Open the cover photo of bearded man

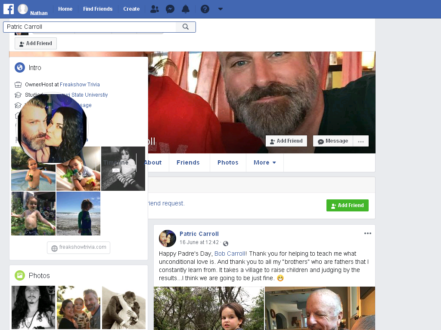click(261, 95)
